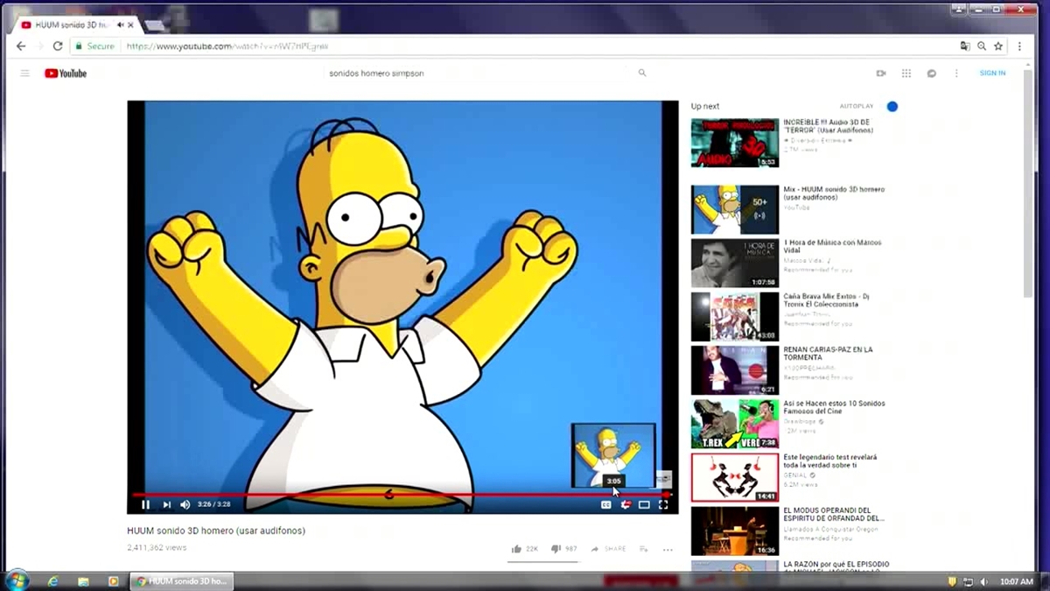Viewport: 1050px width, 591px height.
Task: Open the INCREIBLE Audio 3D DE TERROR thumbnail
Action: click(735, 143)
